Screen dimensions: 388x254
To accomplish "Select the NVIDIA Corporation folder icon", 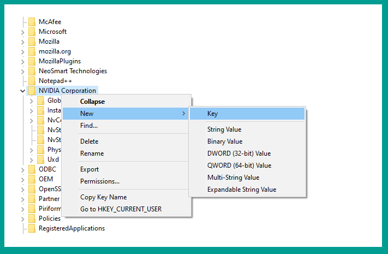I will click(x=32, y=91).
